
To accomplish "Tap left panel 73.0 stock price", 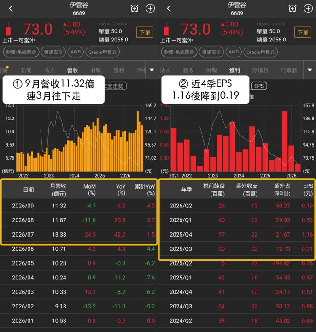I will tap(37, 29).
